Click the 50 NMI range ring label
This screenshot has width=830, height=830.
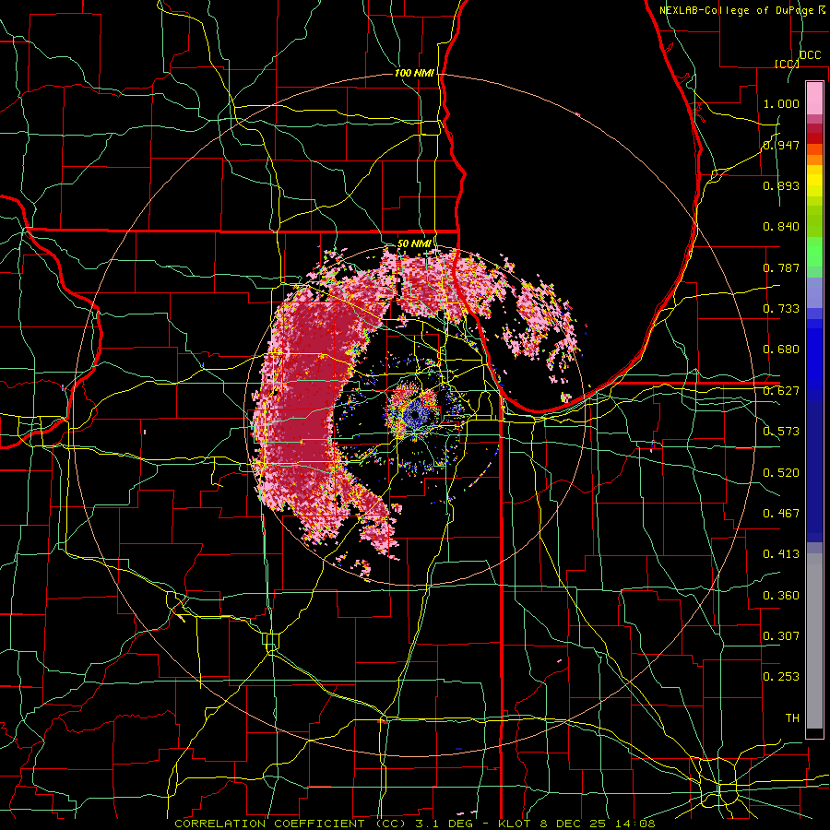tap(414, 244)
